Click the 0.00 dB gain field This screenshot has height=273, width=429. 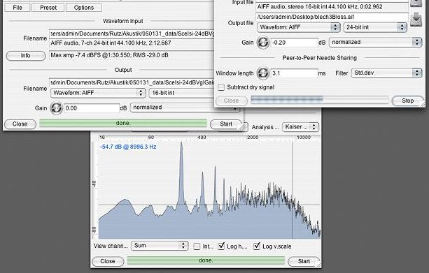tap(92, 108)
